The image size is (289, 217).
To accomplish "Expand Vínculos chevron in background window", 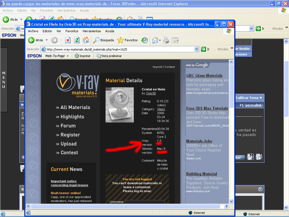I will coord(287,27).
